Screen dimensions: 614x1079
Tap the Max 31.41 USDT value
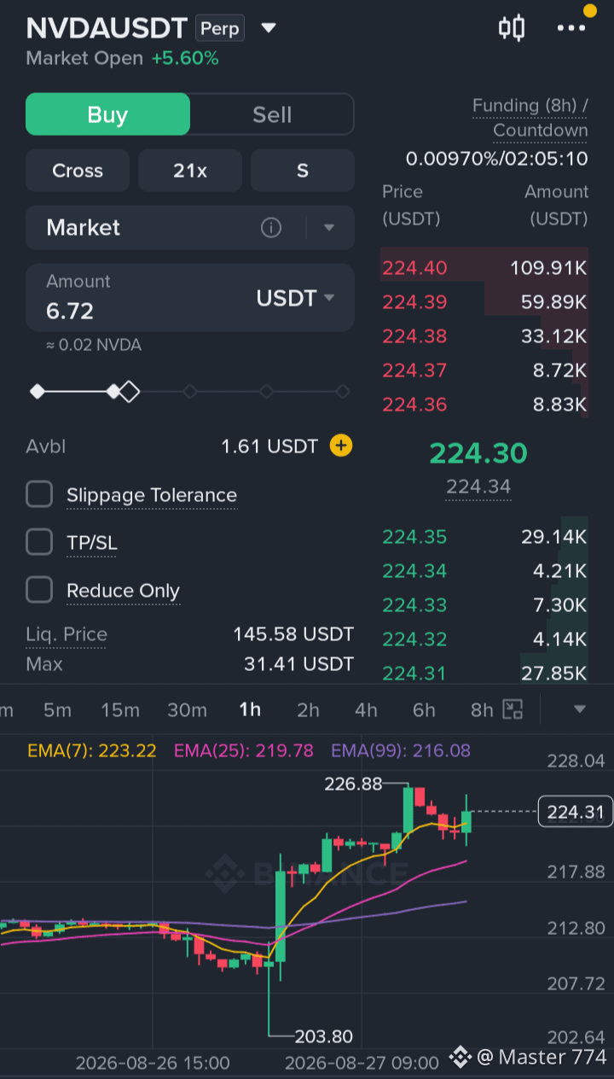298,663
